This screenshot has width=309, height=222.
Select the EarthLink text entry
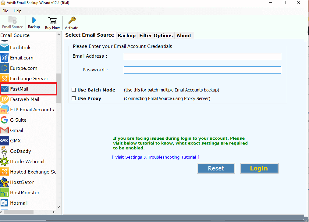coord(20,48)
